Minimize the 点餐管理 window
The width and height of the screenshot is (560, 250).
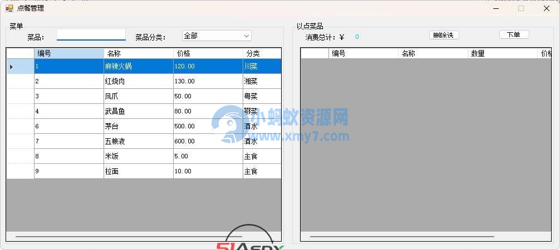(x=496, y=8)
